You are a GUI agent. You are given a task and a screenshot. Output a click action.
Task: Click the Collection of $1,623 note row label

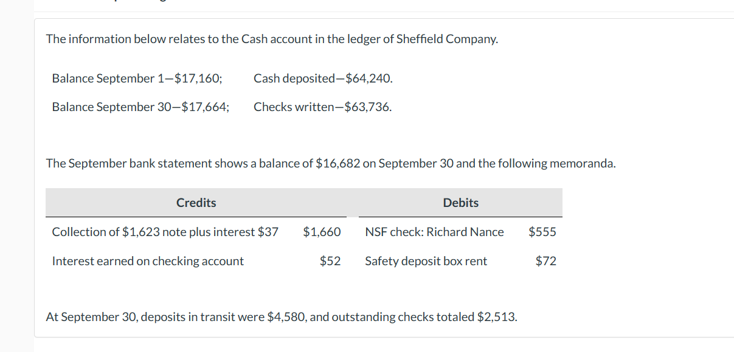coord(165,232)
